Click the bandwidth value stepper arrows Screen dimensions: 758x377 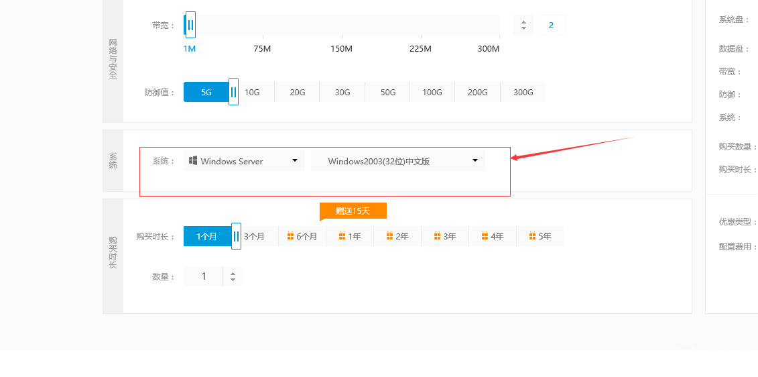[x=523, y=25]
